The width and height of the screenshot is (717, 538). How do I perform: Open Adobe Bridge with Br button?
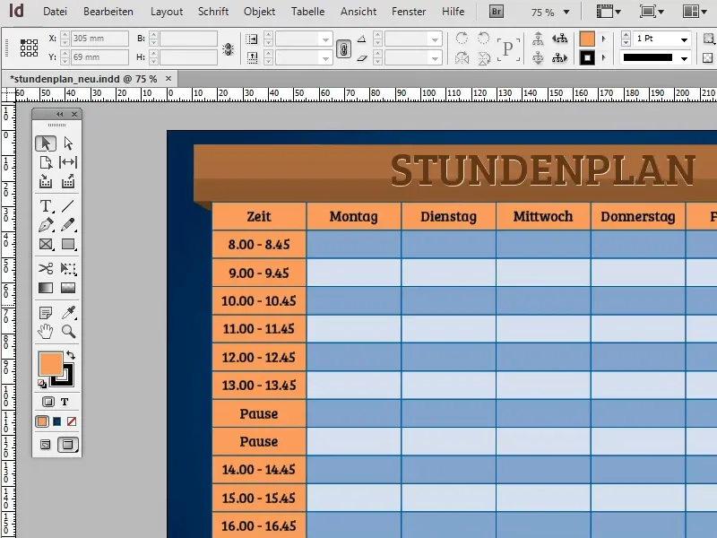pyautogui.click(x=497, y=12)
